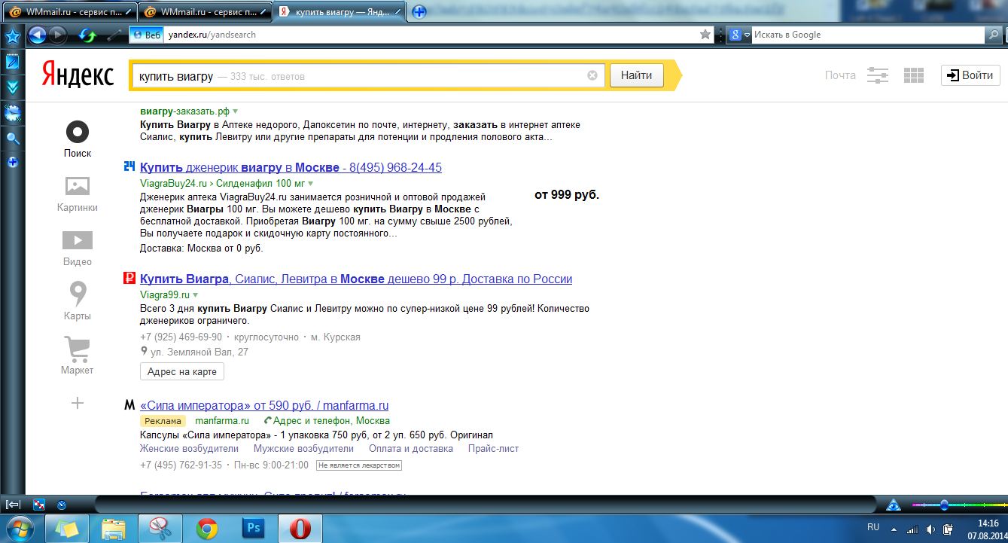Screen dimensions: 1008x543
Task: Open Yandex search settings sliders icon
Action: 878,75
